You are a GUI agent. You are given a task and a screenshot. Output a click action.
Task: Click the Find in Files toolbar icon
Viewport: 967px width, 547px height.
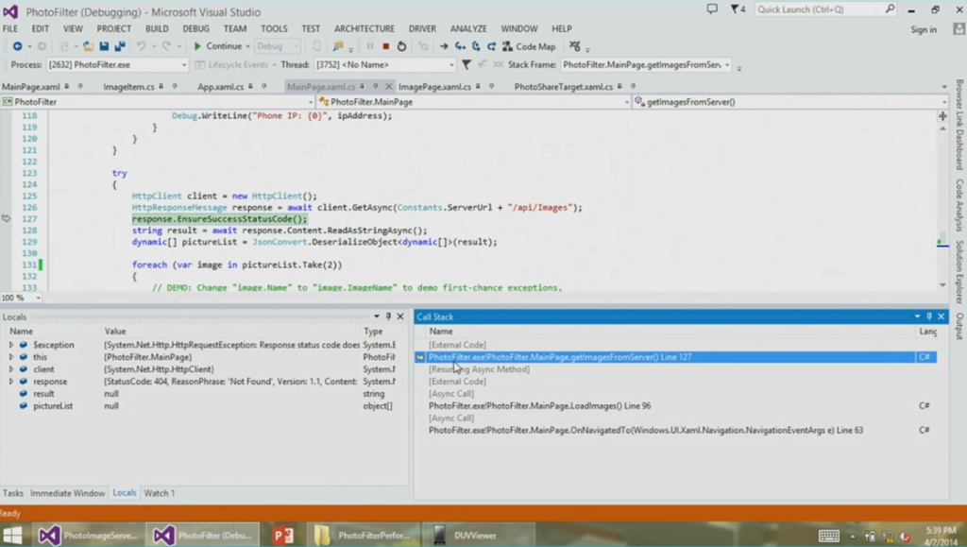pyautogui.click(x=337, y=46)
